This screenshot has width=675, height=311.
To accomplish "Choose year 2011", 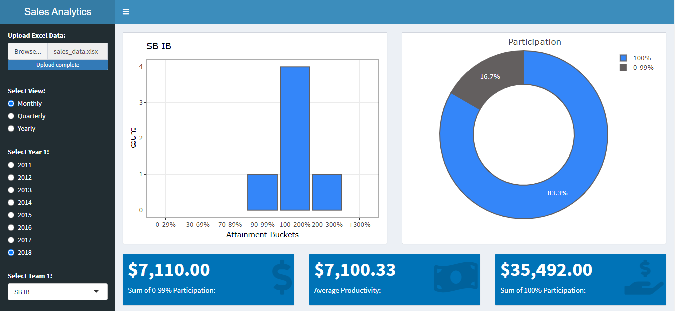I will 11,165.
